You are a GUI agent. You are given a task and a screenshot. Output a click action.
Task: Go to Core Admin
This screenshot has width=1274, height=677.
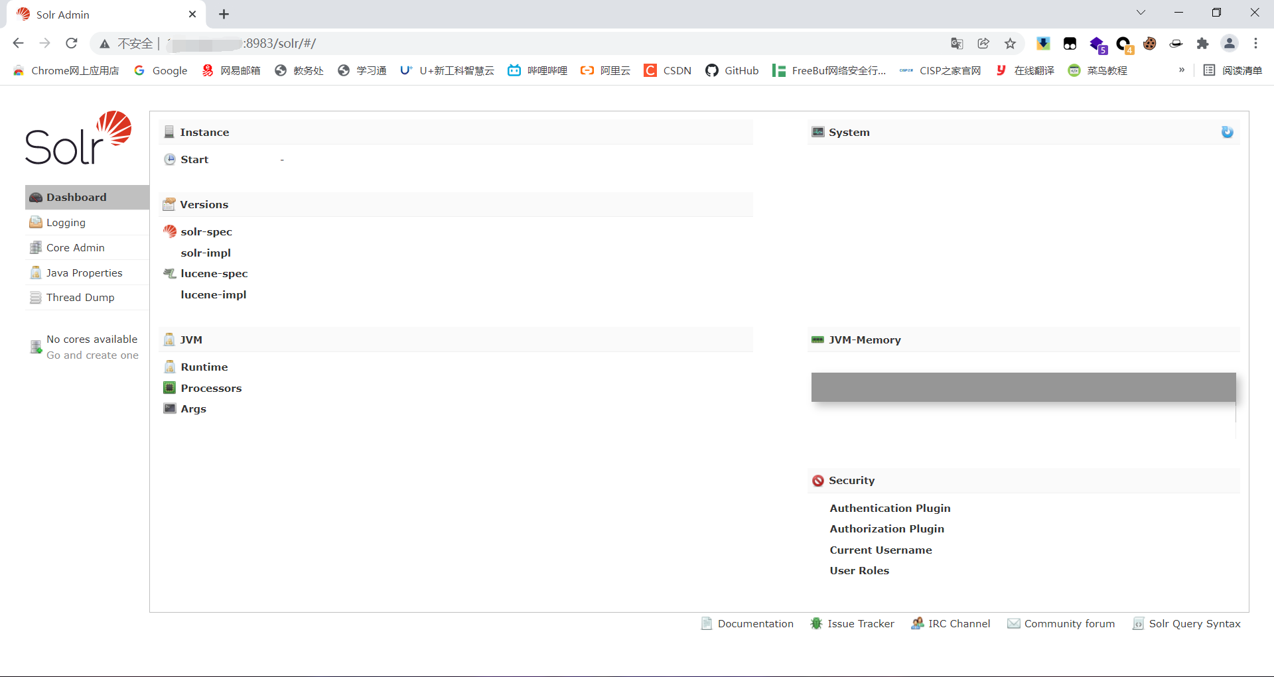[x=87, y=247]
